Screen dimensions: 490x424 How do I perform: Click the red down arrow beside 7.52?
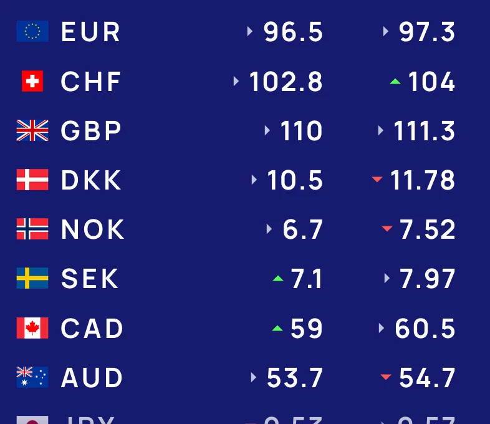click(387, 229)
